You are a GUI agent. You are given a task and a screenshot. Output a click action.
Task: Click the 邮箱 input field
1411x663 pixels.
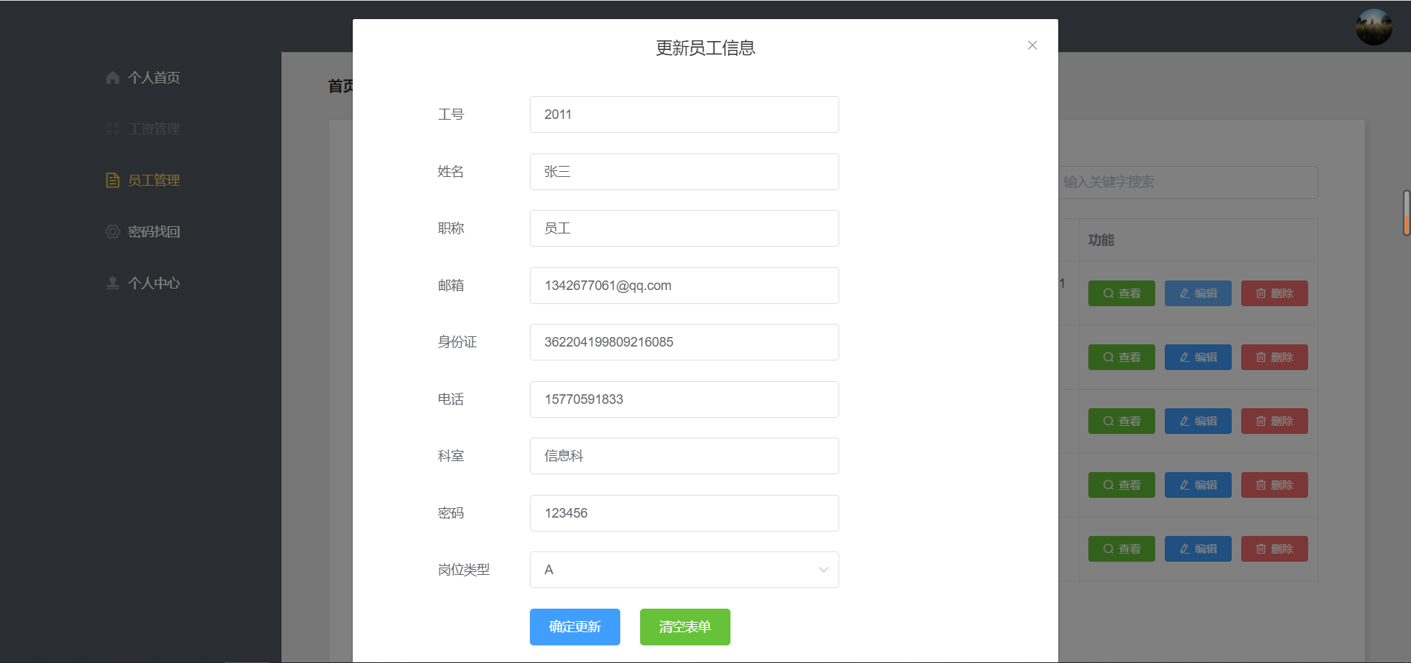point(684,286)
